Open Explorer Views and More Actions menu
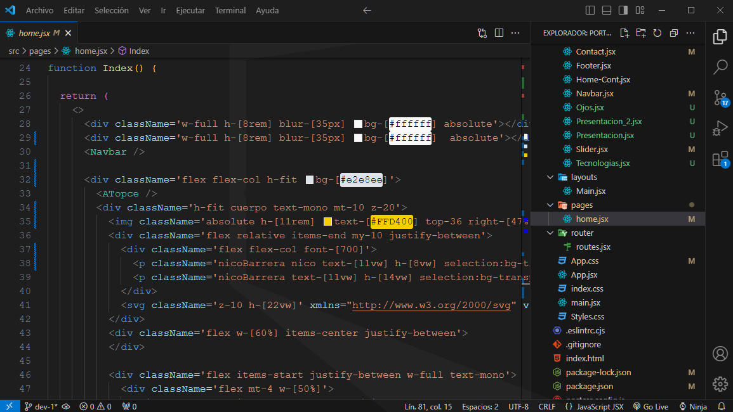The image size is (733, 412). pos(690,33)
